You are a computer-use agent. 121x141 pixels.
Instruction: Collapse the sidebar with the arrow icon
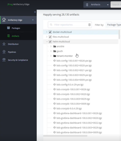click(x=35, y=12)
